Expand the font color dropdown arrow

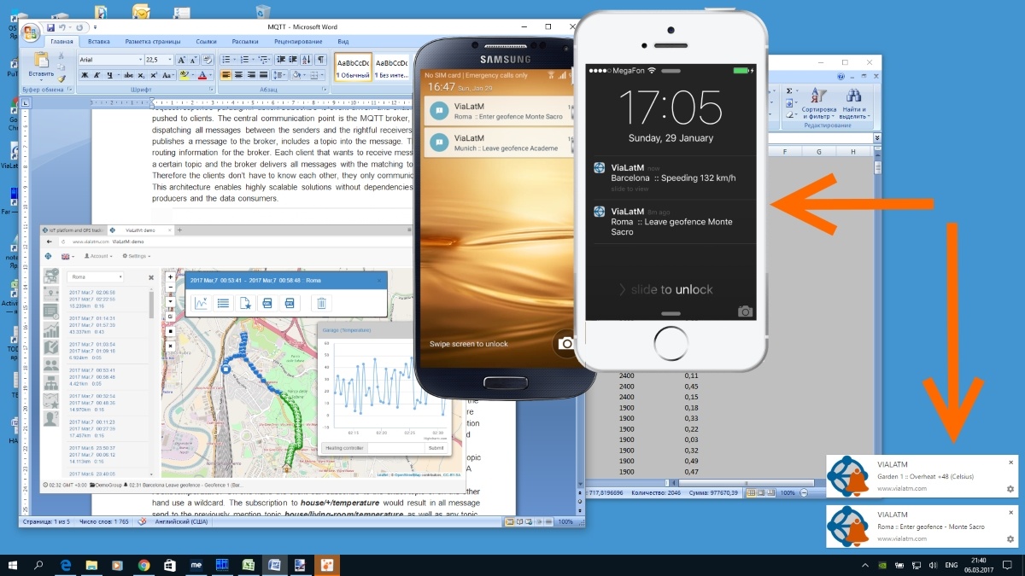212,75
